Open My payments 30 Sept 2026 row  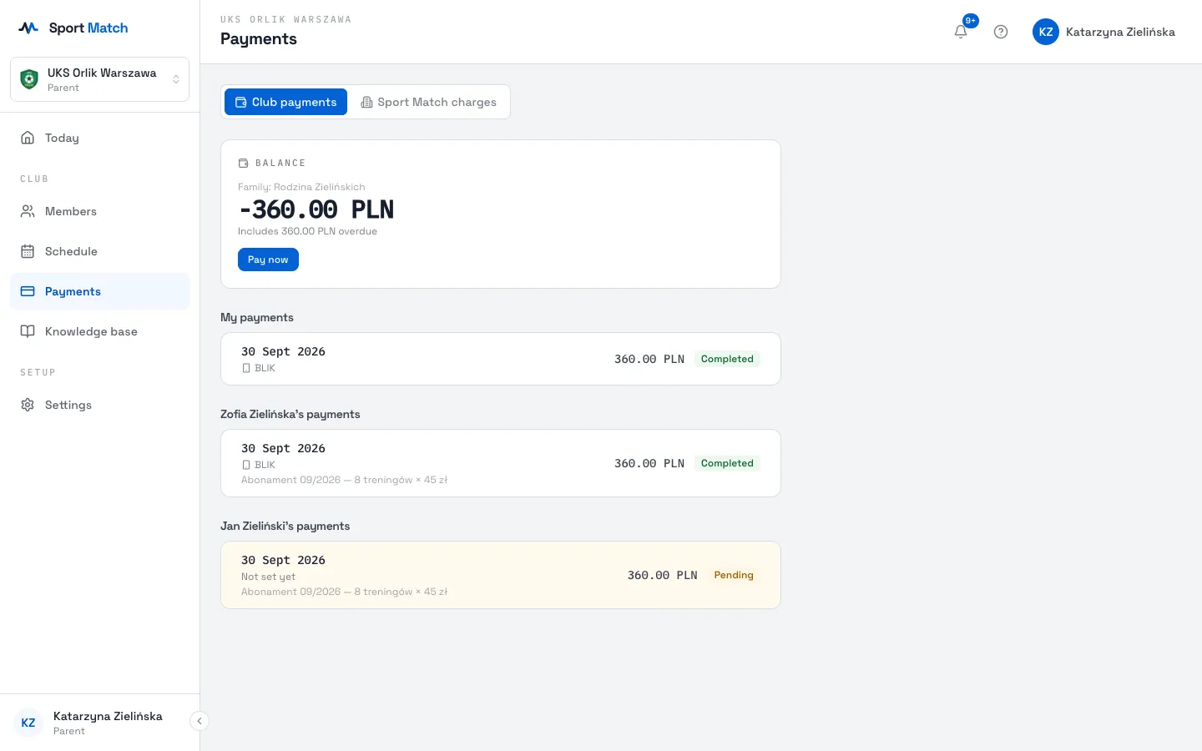(501, 359)
